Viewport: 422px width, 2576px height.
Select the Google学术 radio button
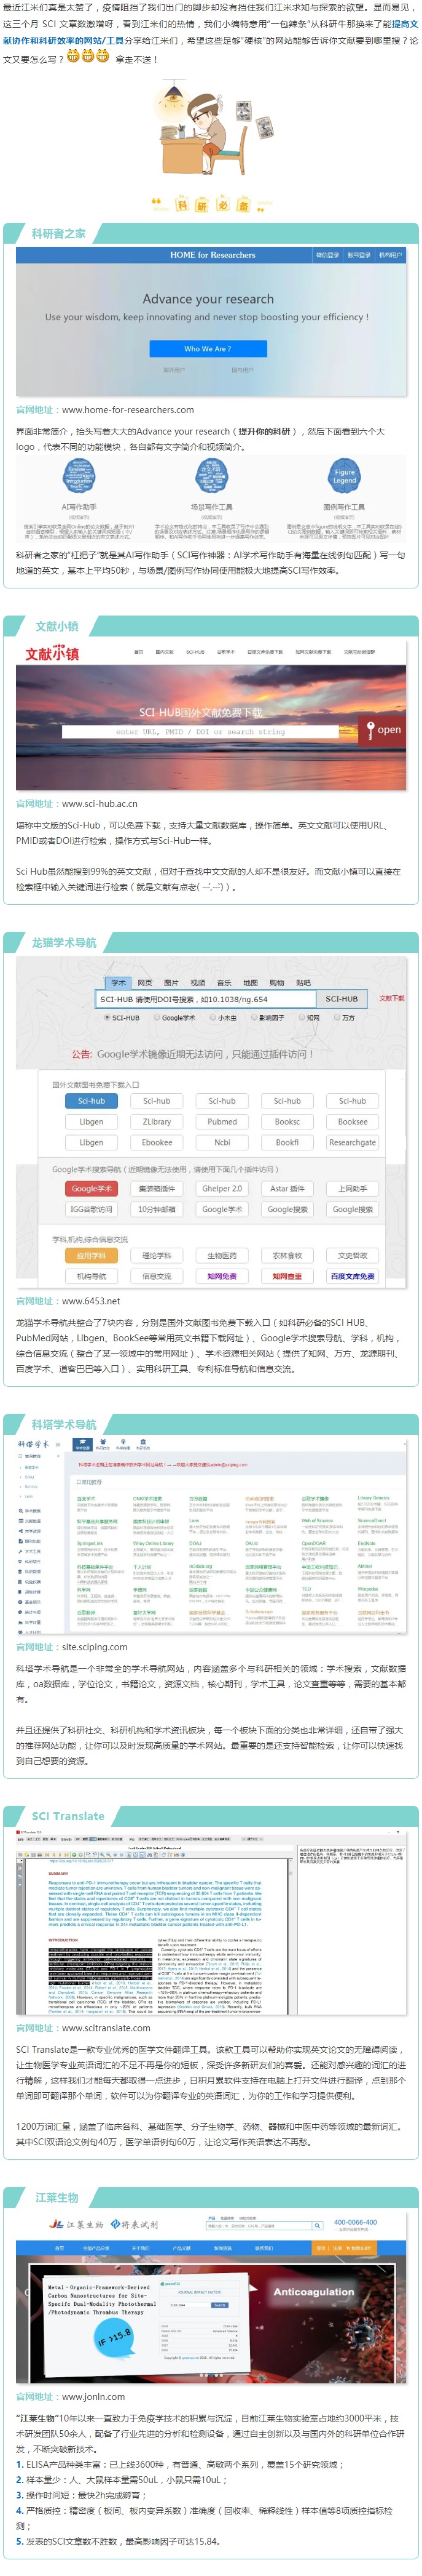(x=158, y=1017)
